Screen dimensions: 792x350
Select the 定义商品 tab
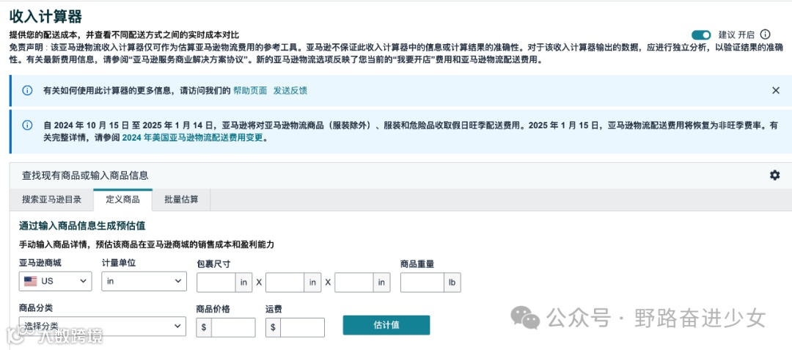click(122, 200)
